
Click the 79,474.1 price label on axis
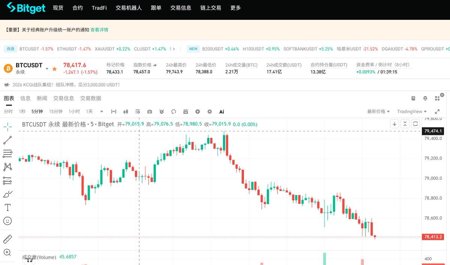tap(433, 131)
